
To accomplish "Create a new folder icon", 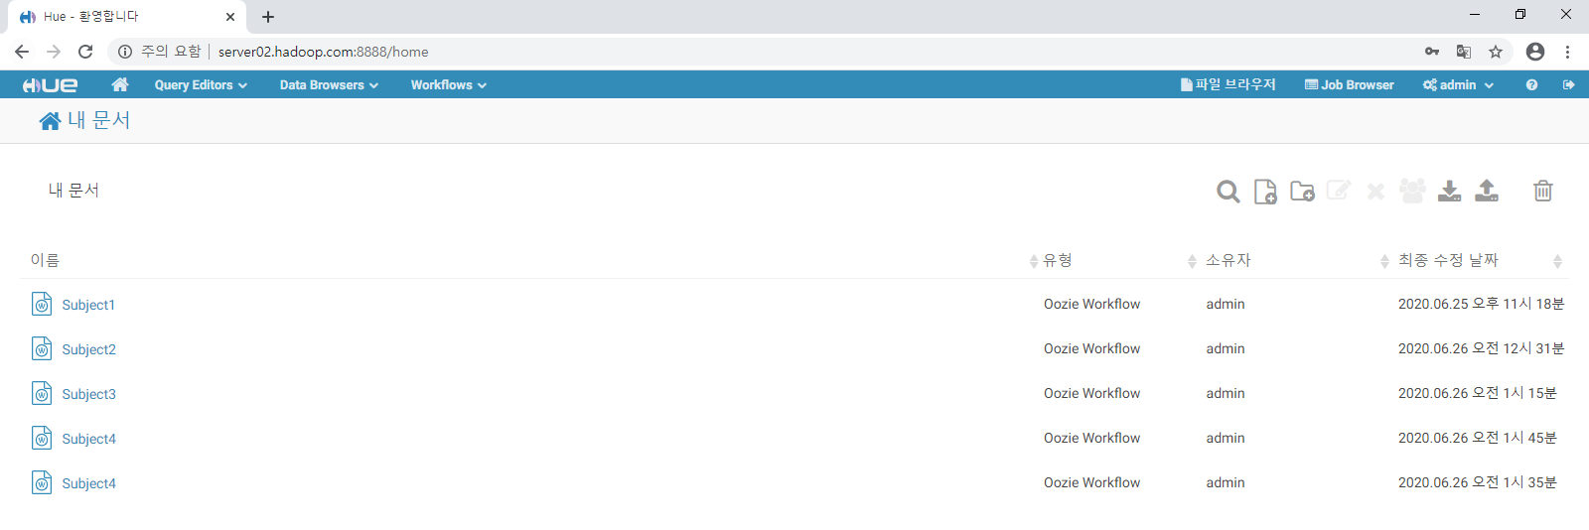I will (1302, 191).
